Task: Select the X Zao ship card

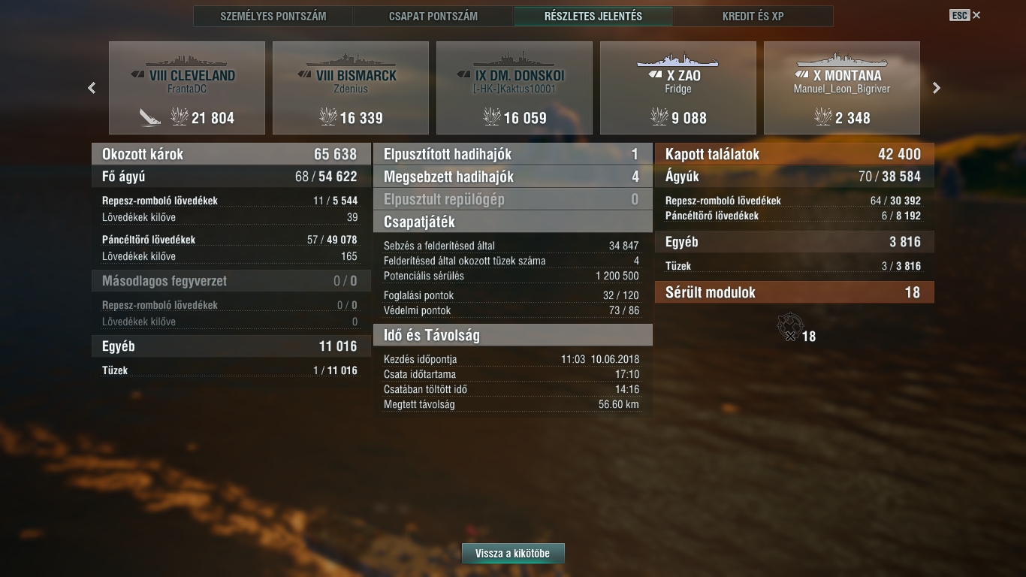Action: [678, 88]
